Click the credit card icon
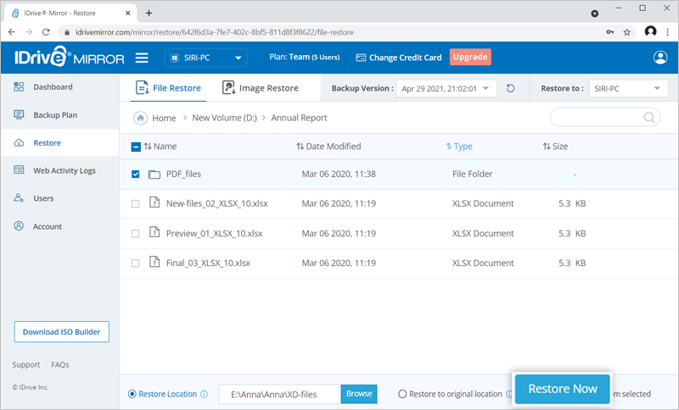The image size is (679, 410). [x=361, y=58]
